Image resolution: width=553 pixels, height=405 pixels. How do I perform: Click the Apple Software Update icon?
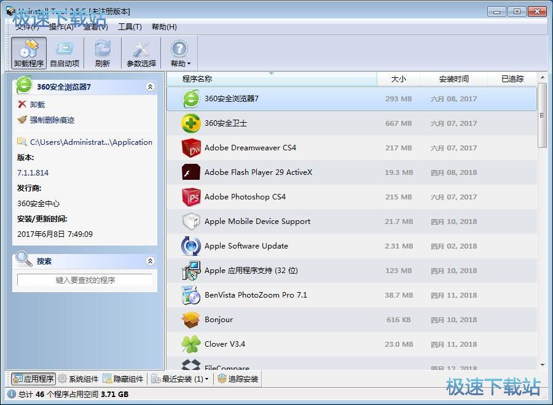click(x=191, y=246)
